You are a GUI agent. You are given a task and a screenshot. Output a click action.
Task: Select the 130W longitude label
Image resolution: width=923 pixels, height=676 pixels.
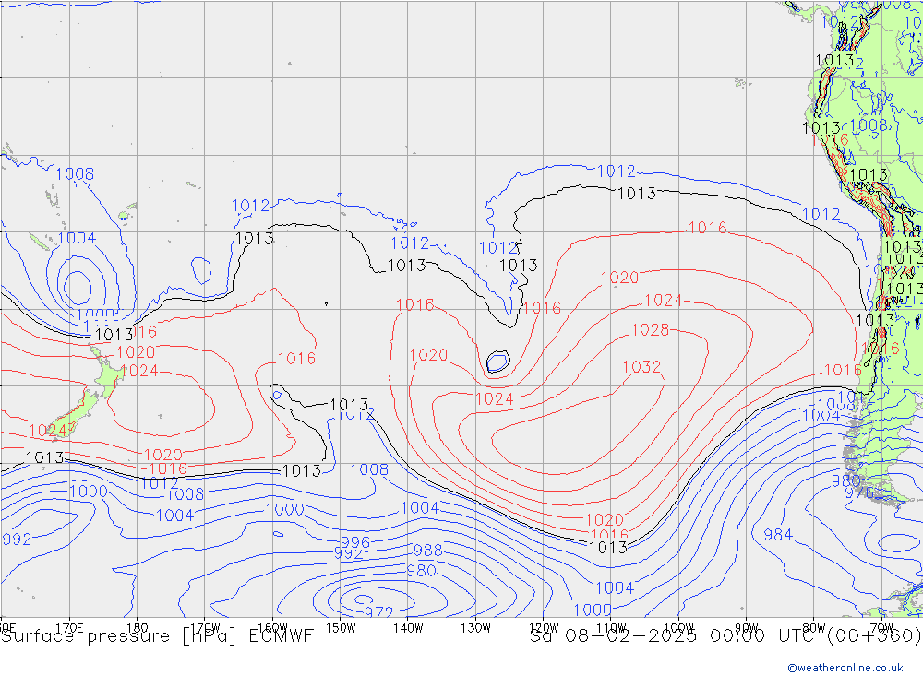coord(474,627)
